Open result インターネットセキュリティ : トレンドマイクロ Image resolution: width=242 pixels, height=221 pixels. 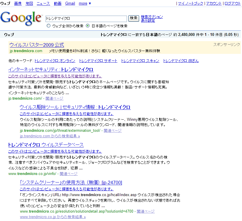(51, 70)
